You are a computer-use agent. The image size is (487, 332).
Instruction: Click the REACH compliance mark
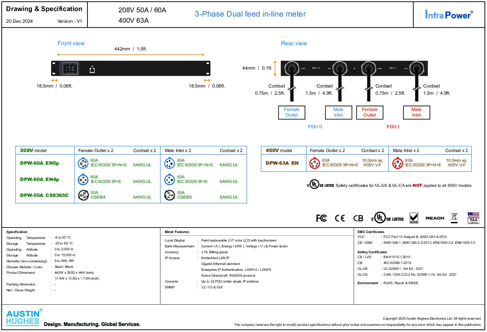pyautogui.click(x=435, y=218)
